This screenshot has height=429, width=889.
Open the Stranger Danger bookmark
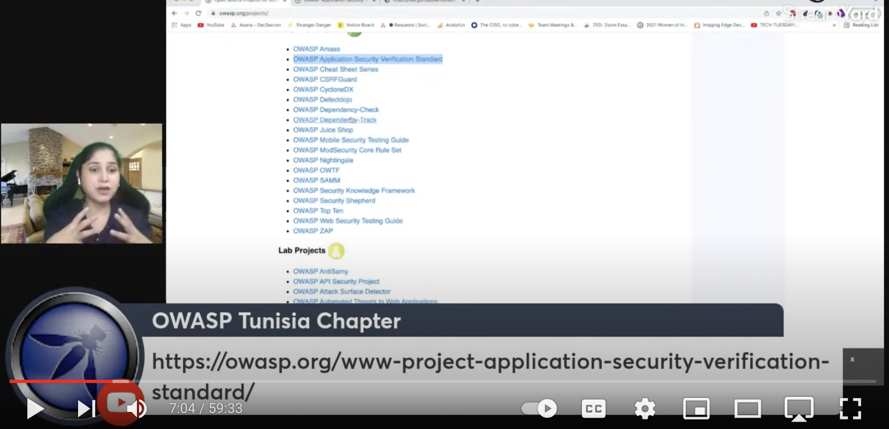pos(310,25)
